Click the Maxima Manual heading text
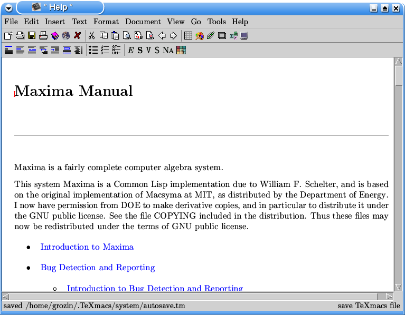Viewport: 405px width, 315px height. [x=73, y=91]
